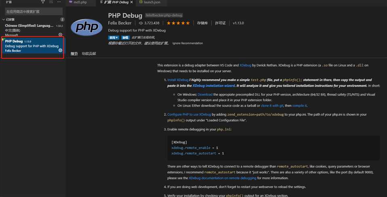Open the Feature Contributions tab

click(x=89, y=54)
